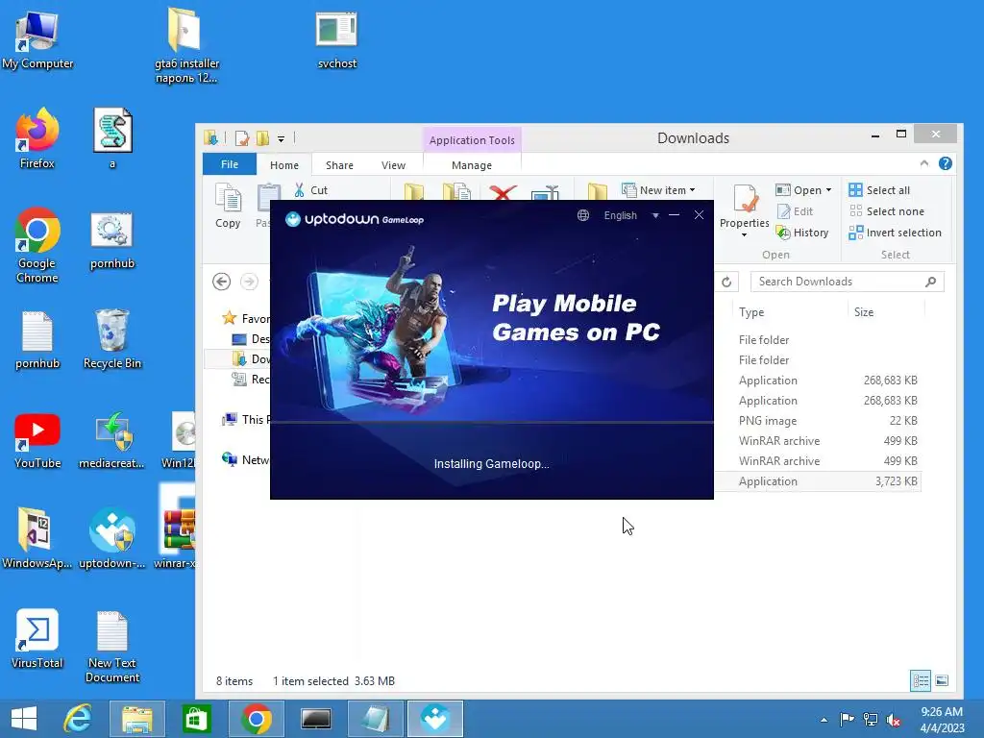Image resolution: width=984 pixels, height=738 pixels.
Task: Minimize the GameLoop installer window
Action: (674, 215)
